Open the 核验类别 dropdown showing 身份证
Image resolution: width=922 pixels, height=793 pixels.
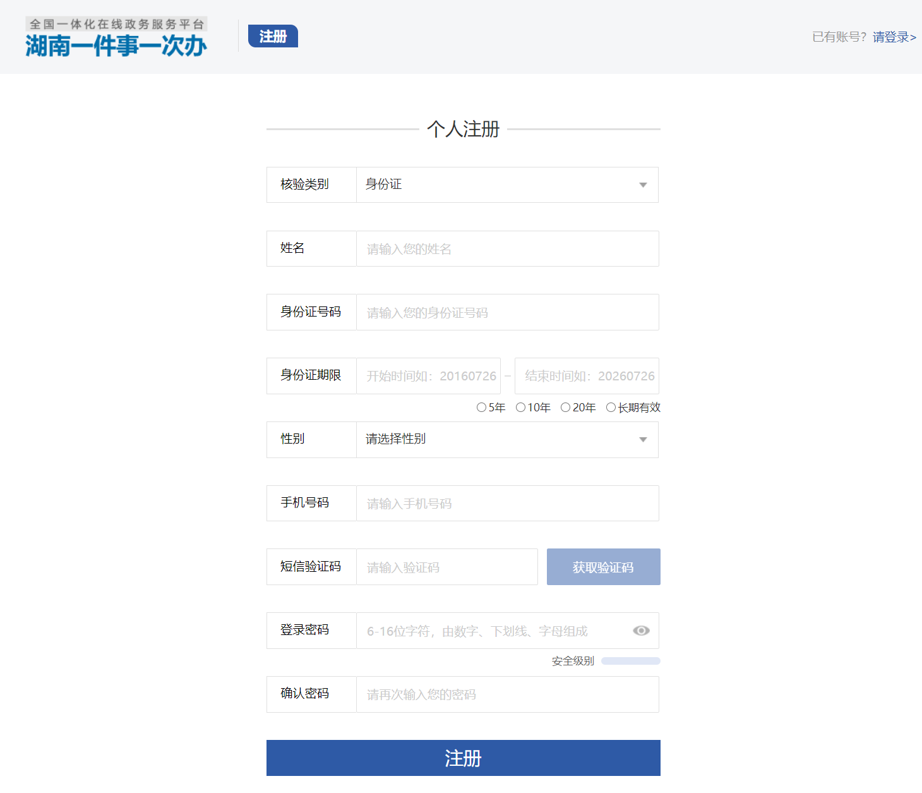point(499,185)
